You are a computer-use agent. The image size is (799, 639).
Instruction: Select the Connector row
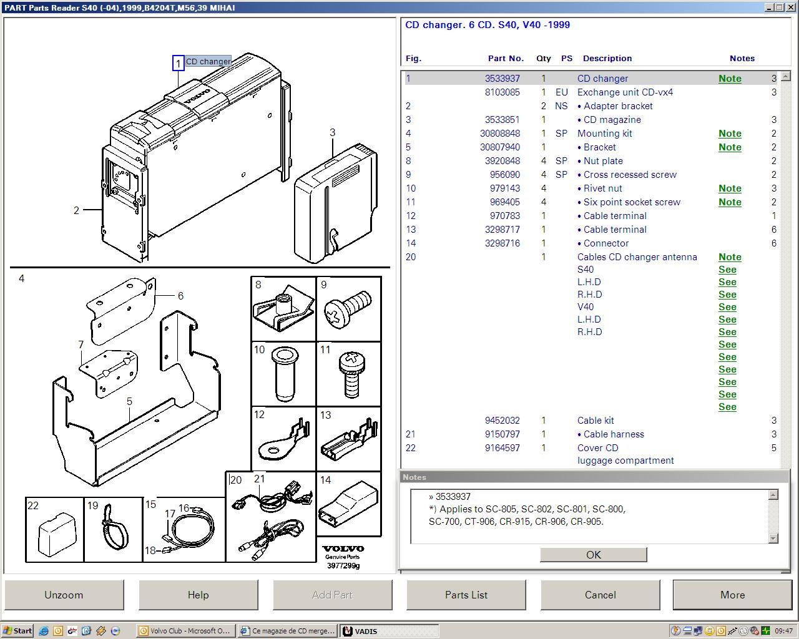click(x=591, y=243)
